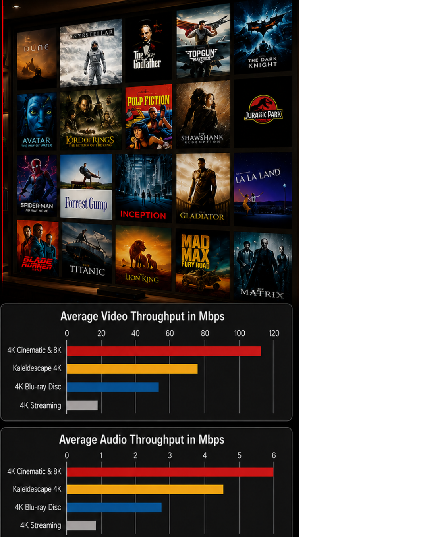
Task: Select The Matrix poster
Action: coord(263,266)
